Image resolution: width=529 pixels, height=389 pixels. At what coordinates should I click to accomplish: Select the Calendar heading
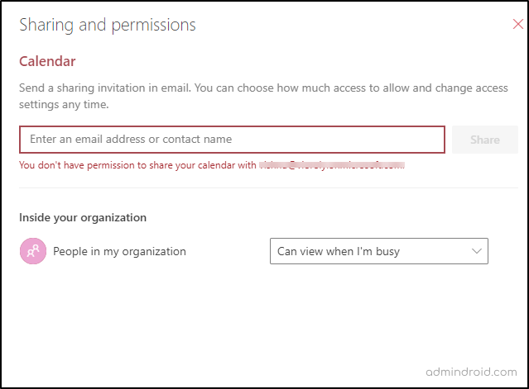tap(47, 61)
